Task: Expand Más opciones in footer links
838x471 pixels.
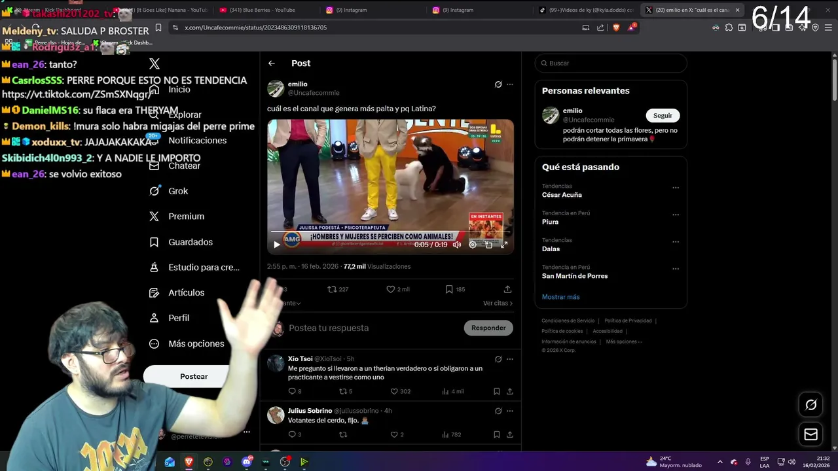Action: point(623,341)
